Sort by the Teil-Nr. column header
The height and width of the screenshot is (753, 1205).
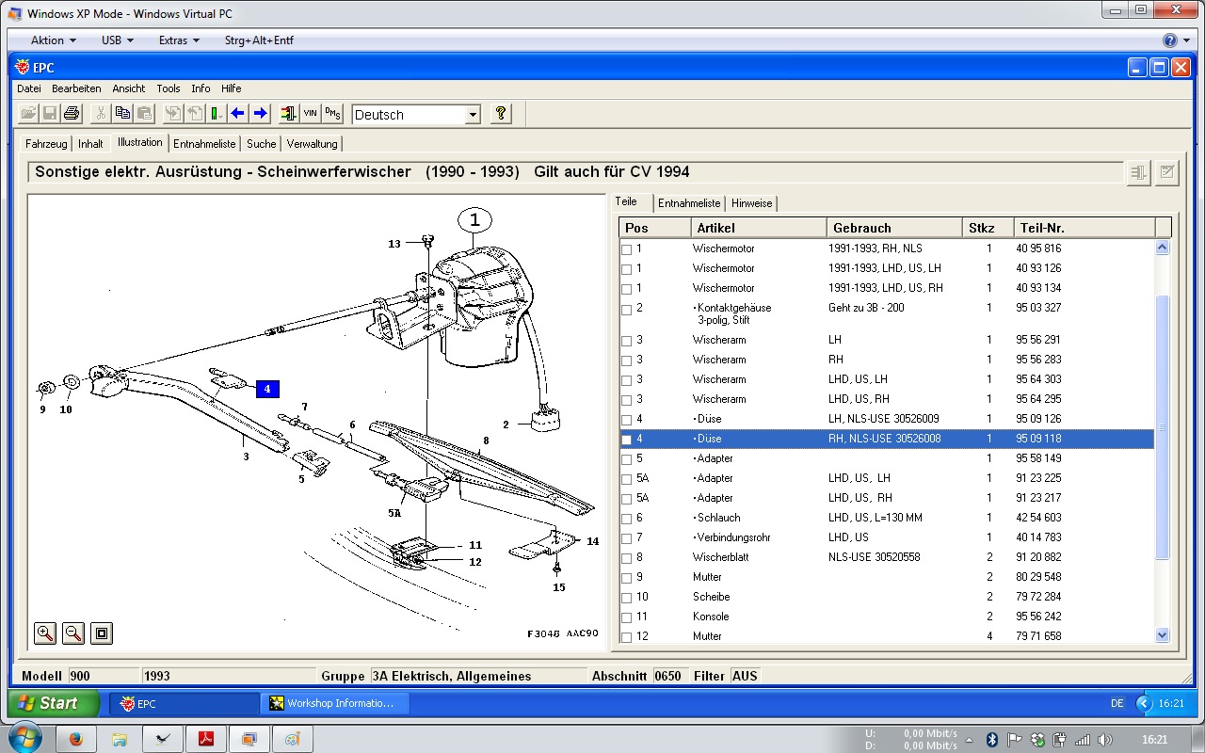[1084, 228]
